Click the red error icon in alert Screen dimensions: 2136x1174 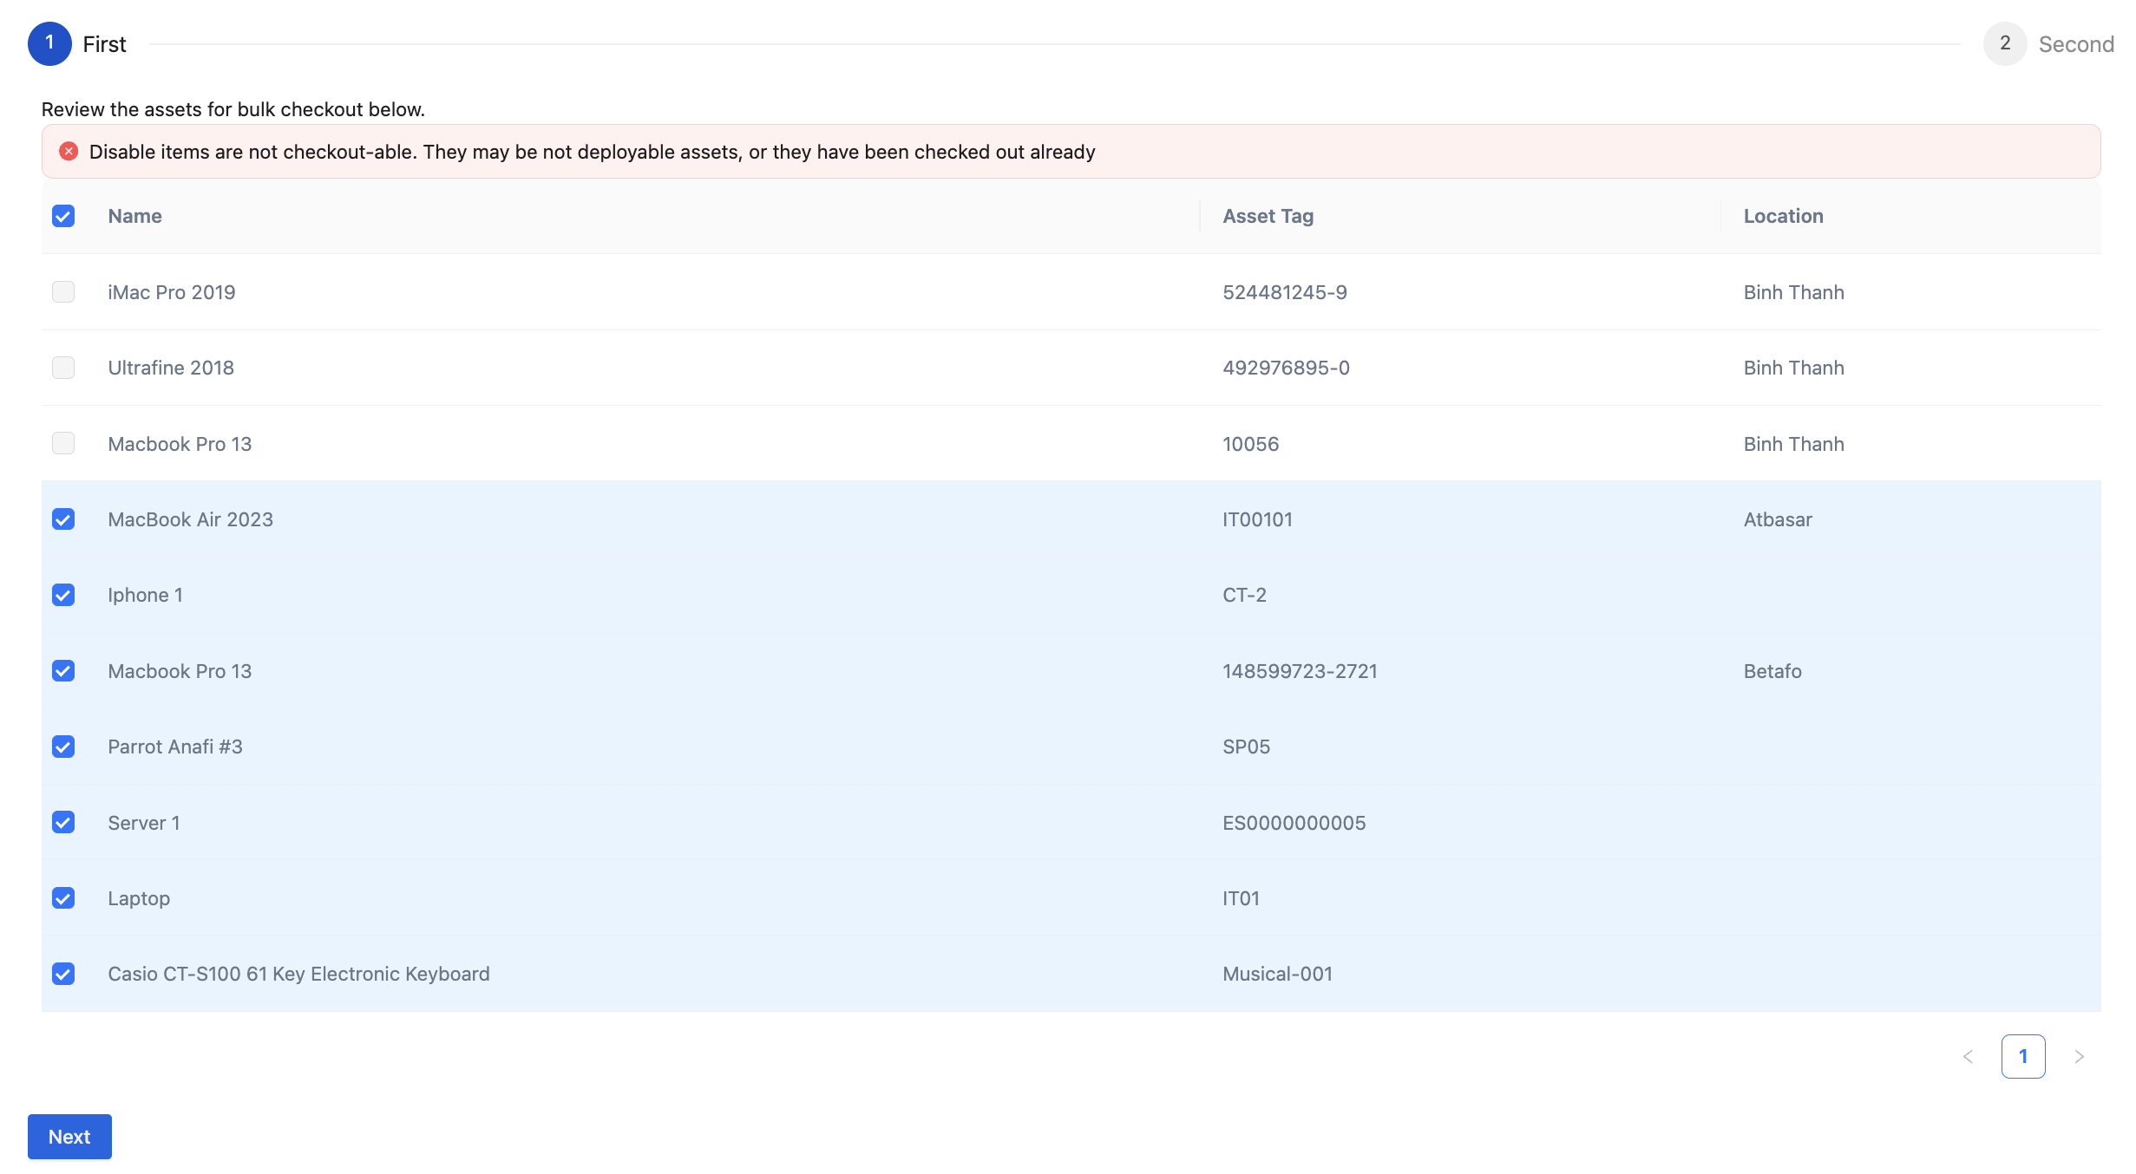click(69, 152)
